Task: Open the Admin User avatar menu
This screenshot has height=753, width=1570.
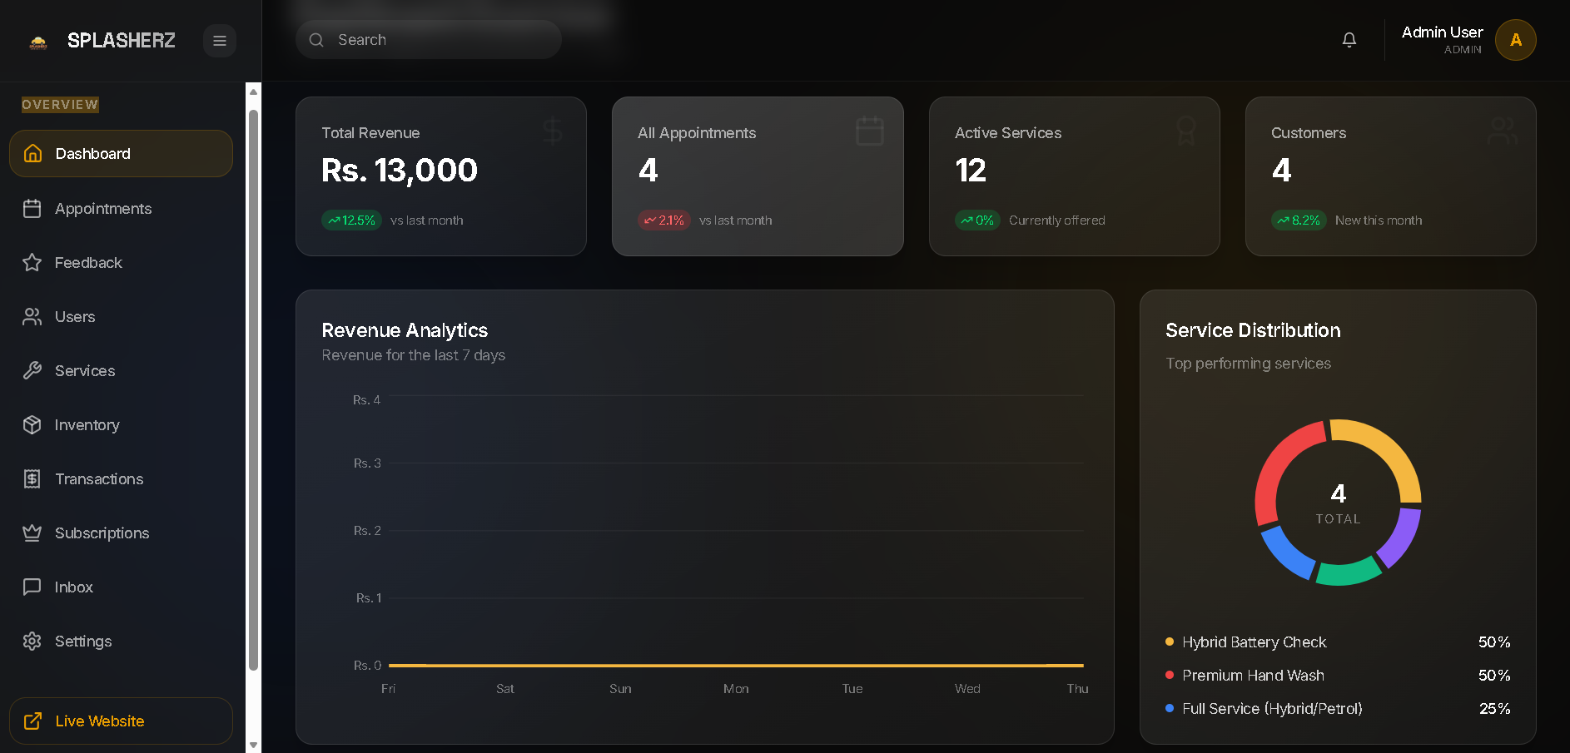Action: 1516,40
